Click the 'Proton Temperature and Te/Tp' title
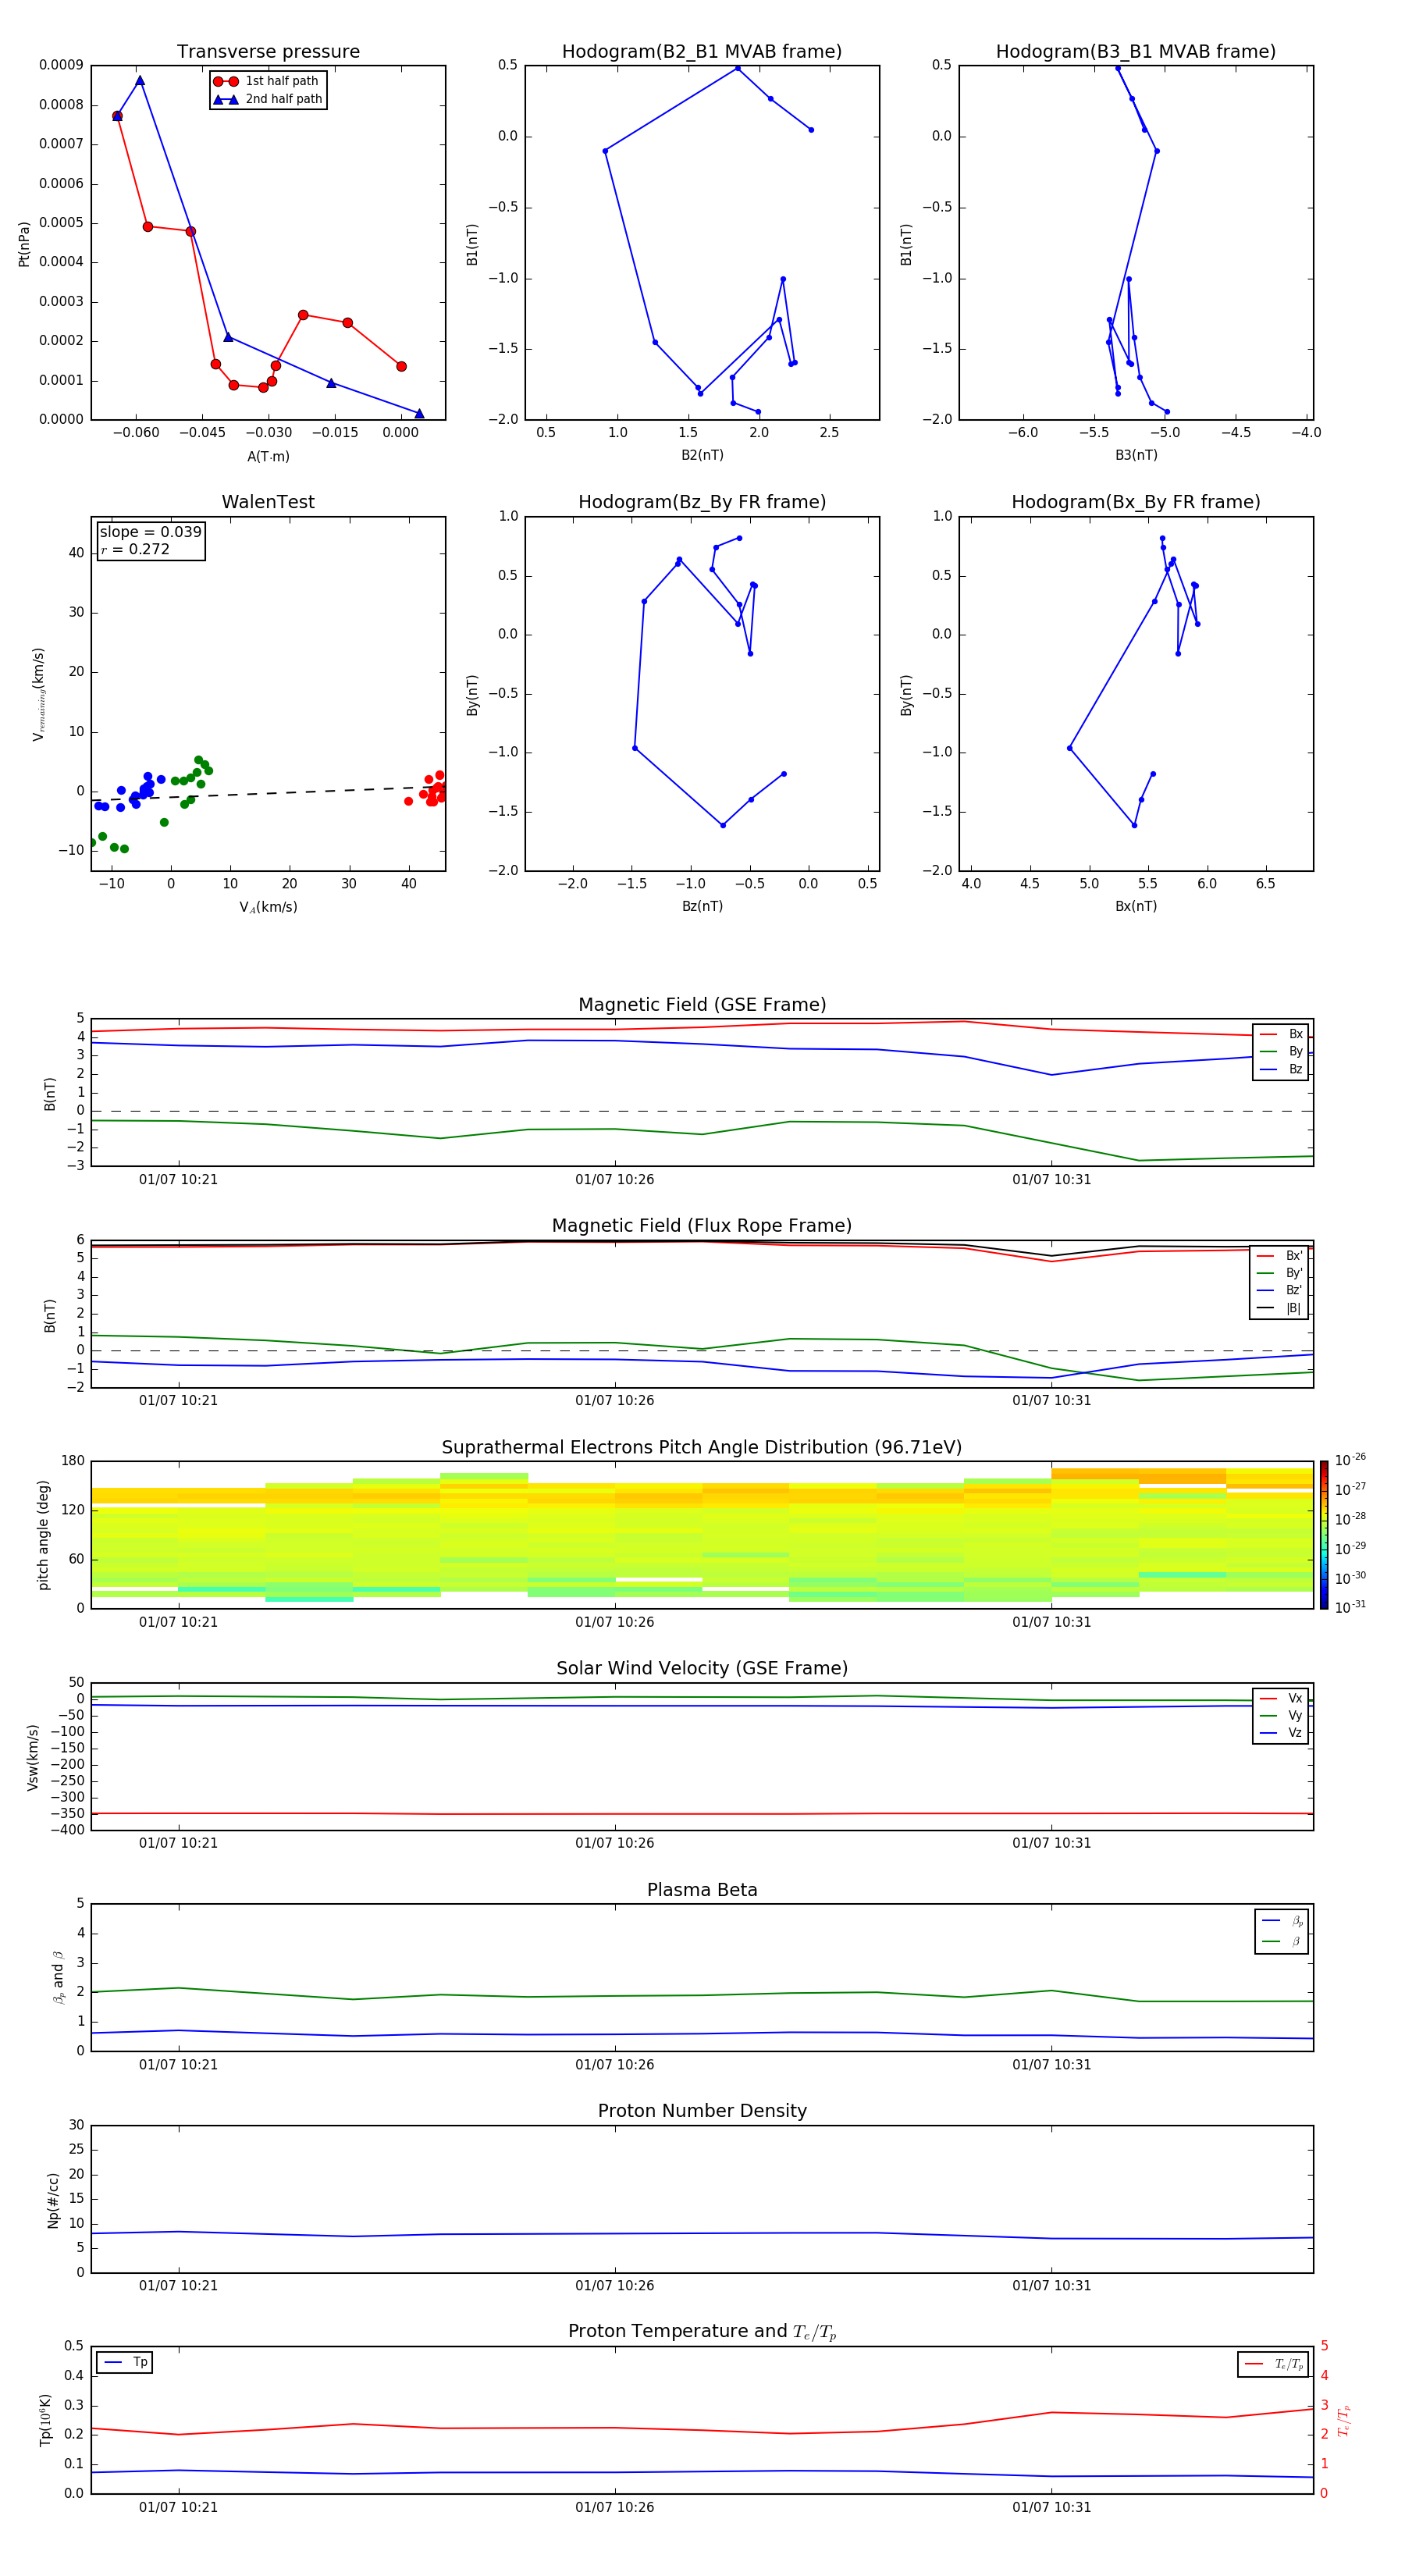Screen dimensions: 1405x2576 pos(702,2332)
